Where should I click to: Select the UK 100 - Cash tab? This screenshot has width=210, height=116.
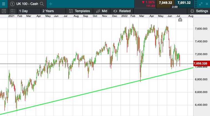pyautogui.click(x=27, y=4)
